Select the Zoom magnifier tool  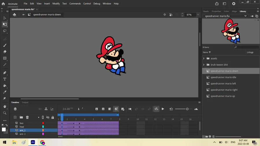(5, 113)
